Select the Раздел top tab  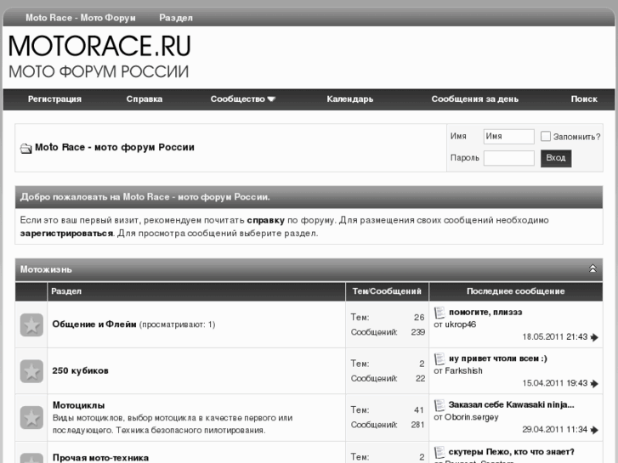pos(176,18)
